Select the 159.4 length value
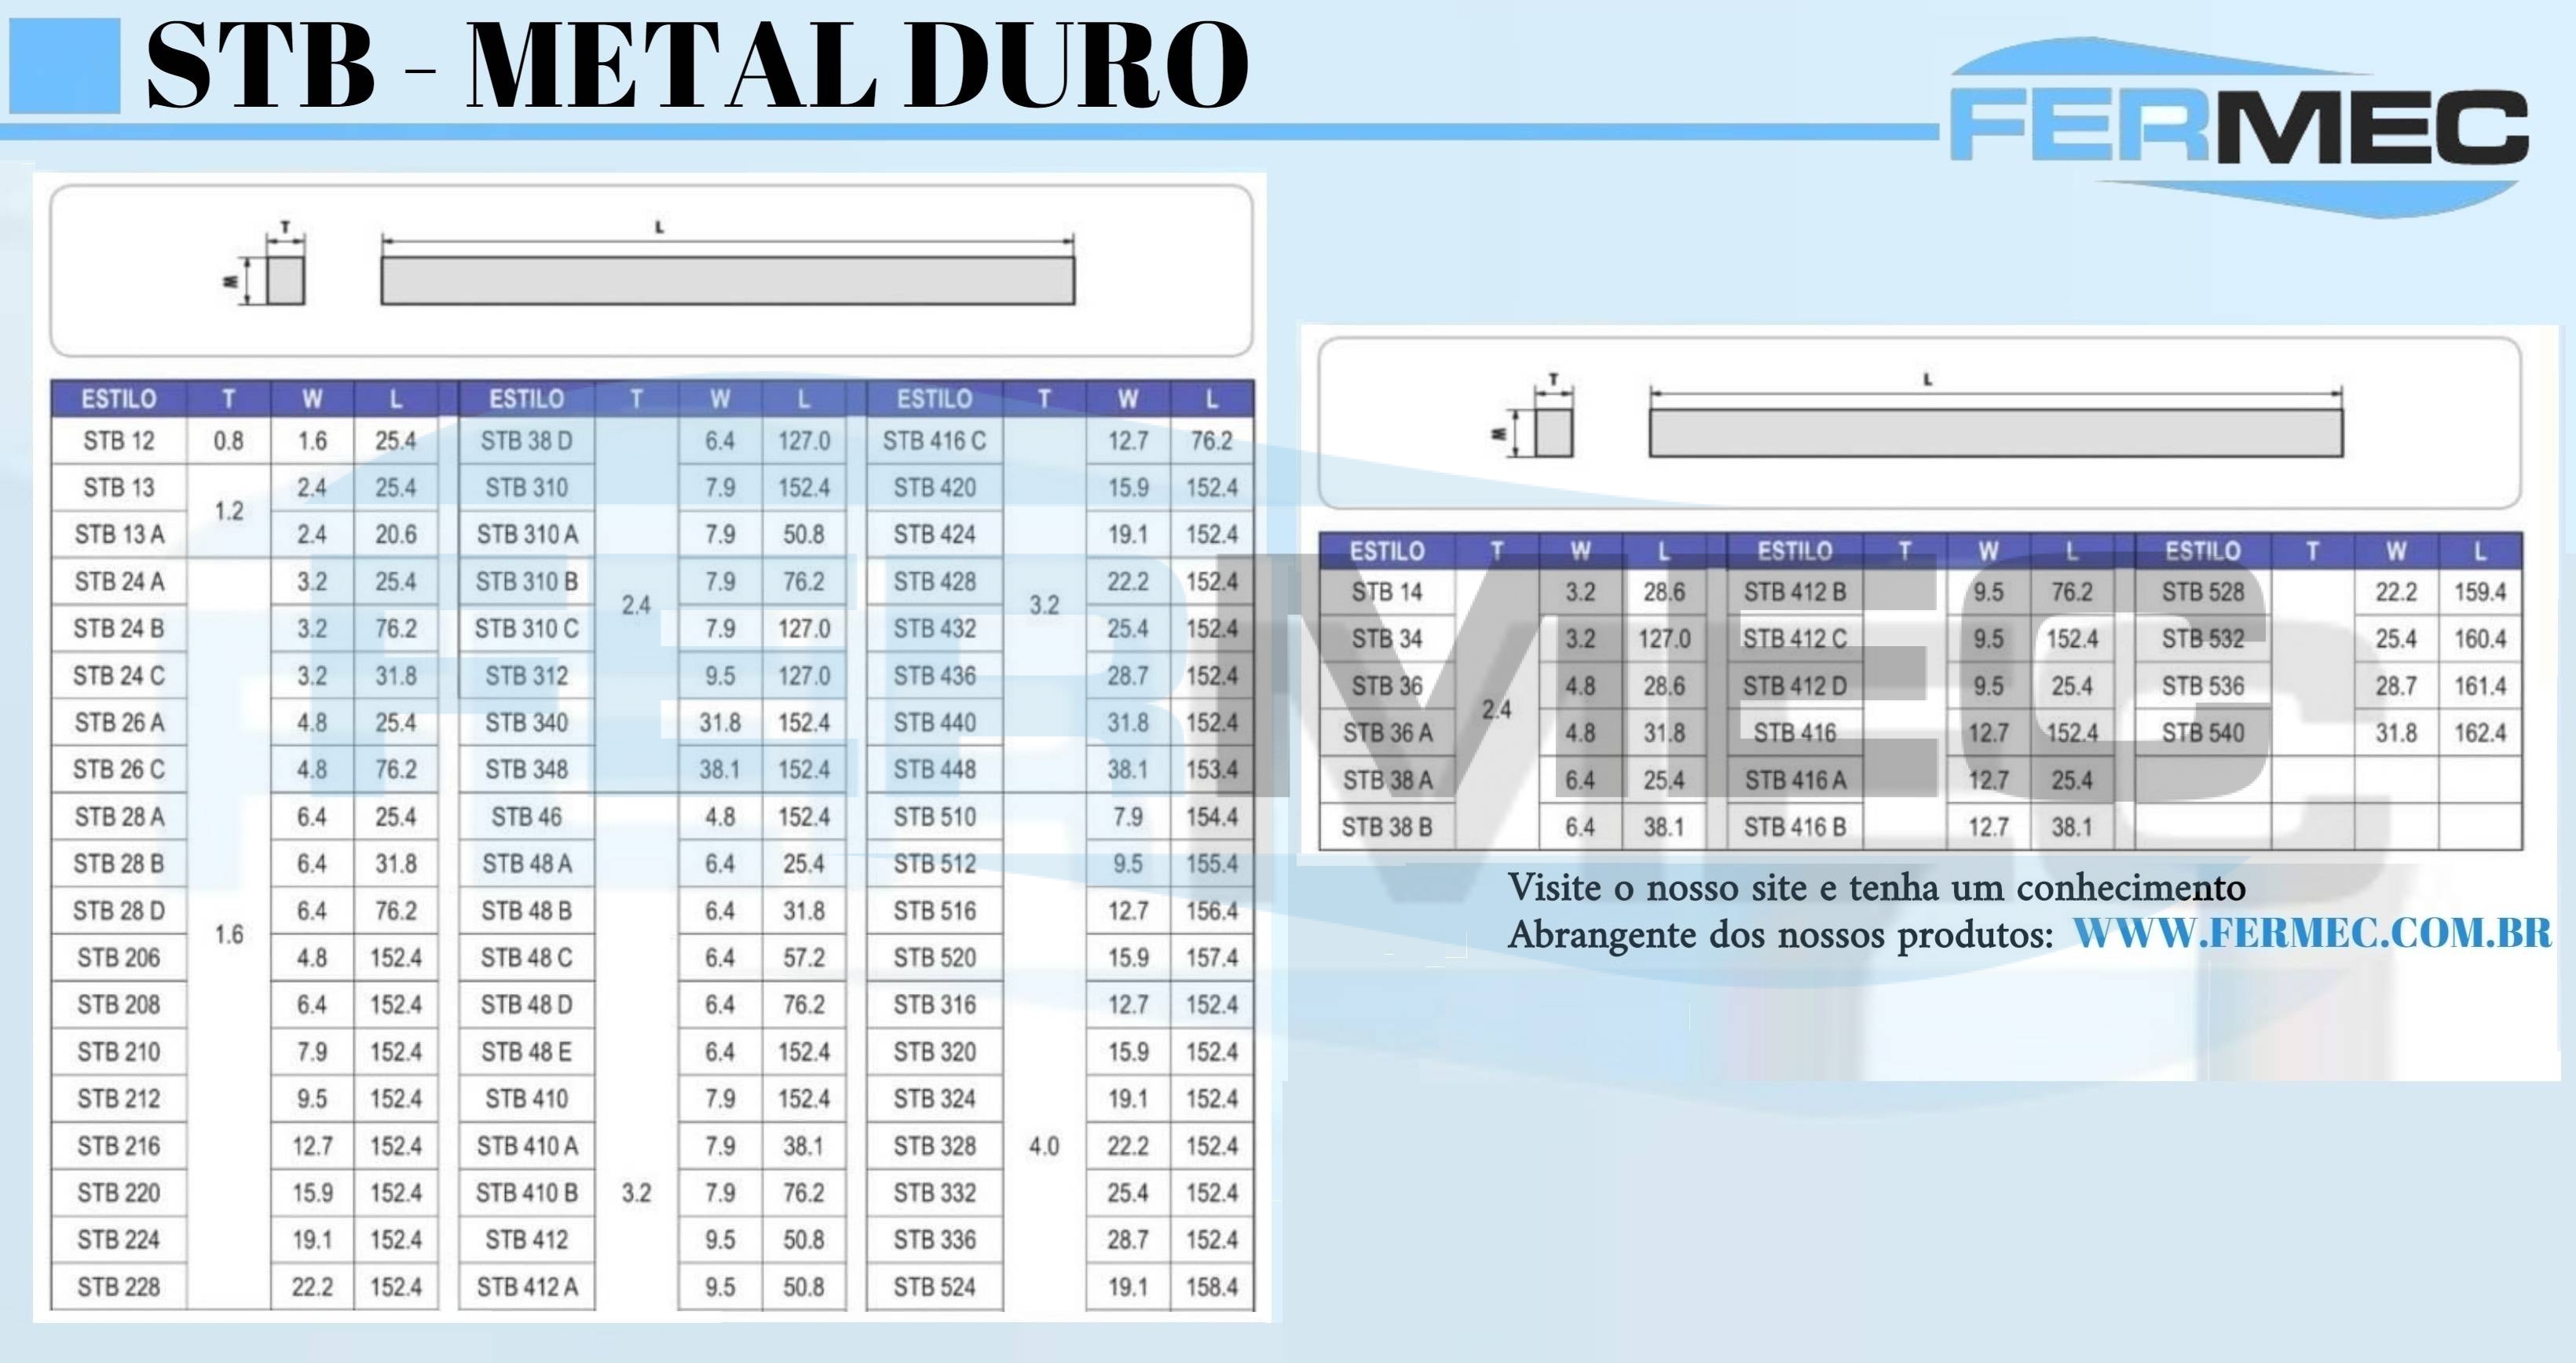This screenshot has width=2576, height=1363. (2480, 593)
